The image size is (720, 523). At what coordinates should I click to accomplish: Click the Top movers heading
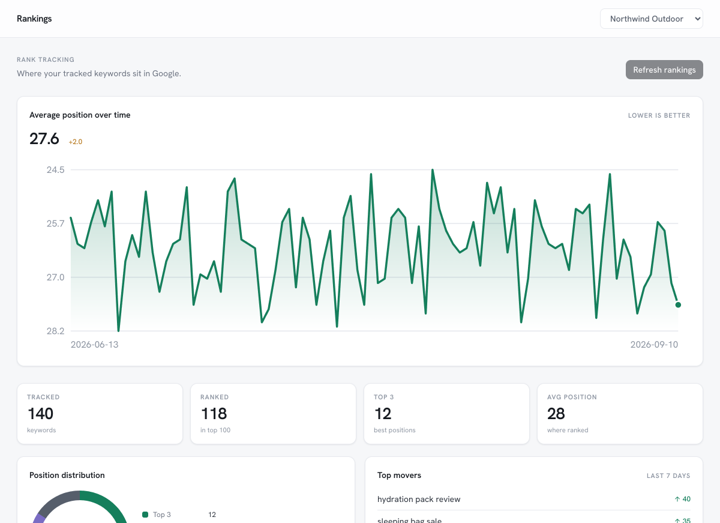pos(400,475)
